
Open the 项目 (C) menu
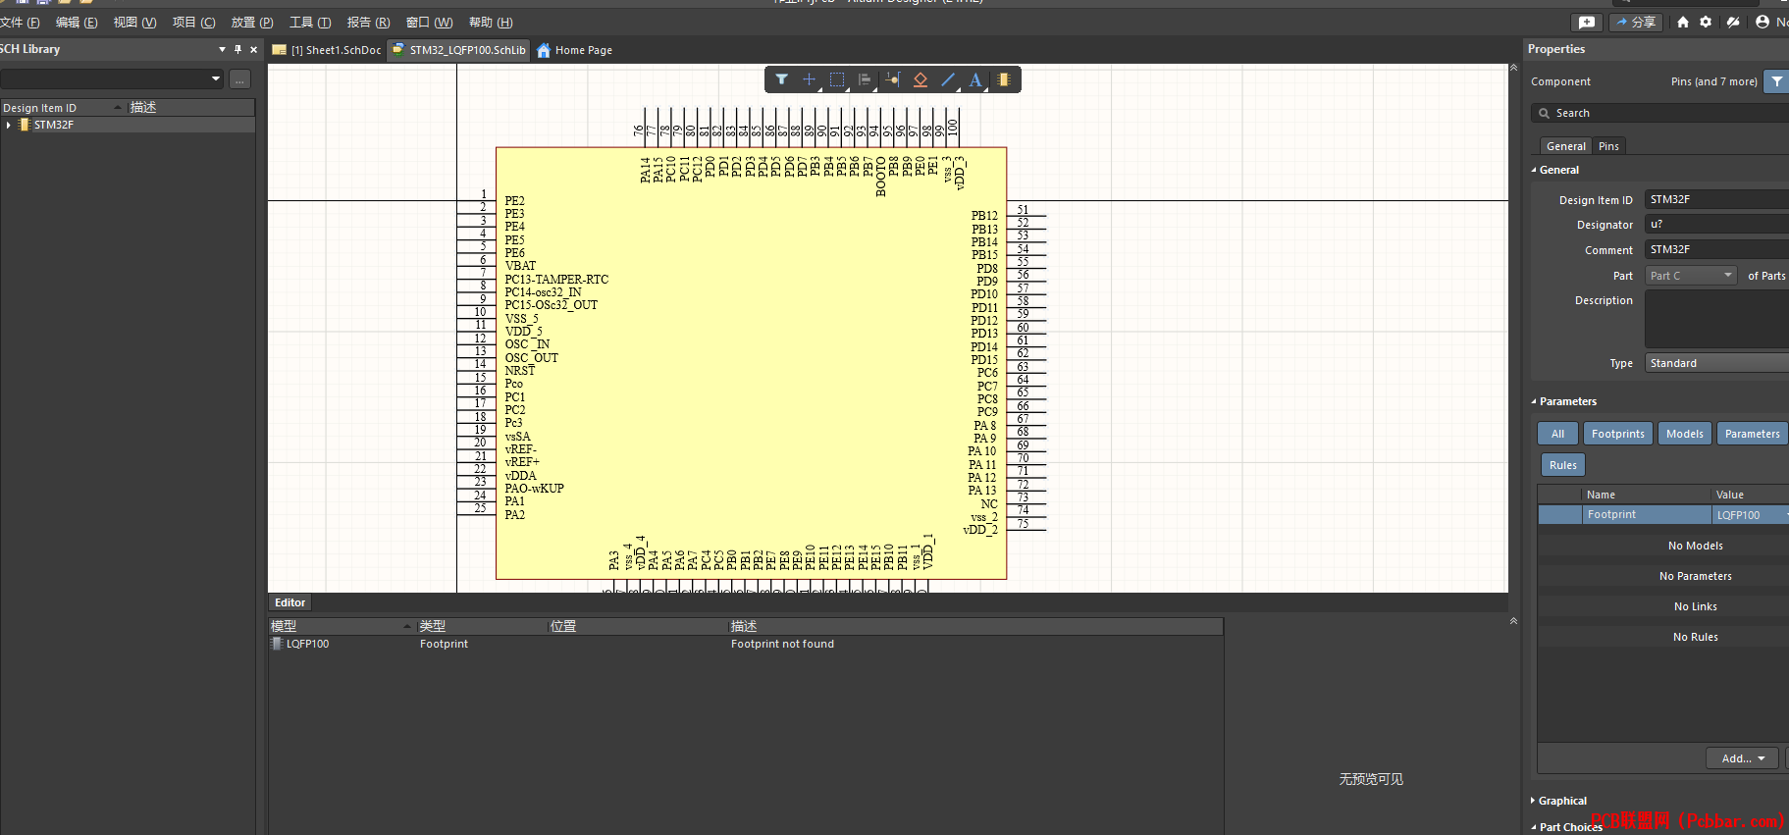point(193,23)
